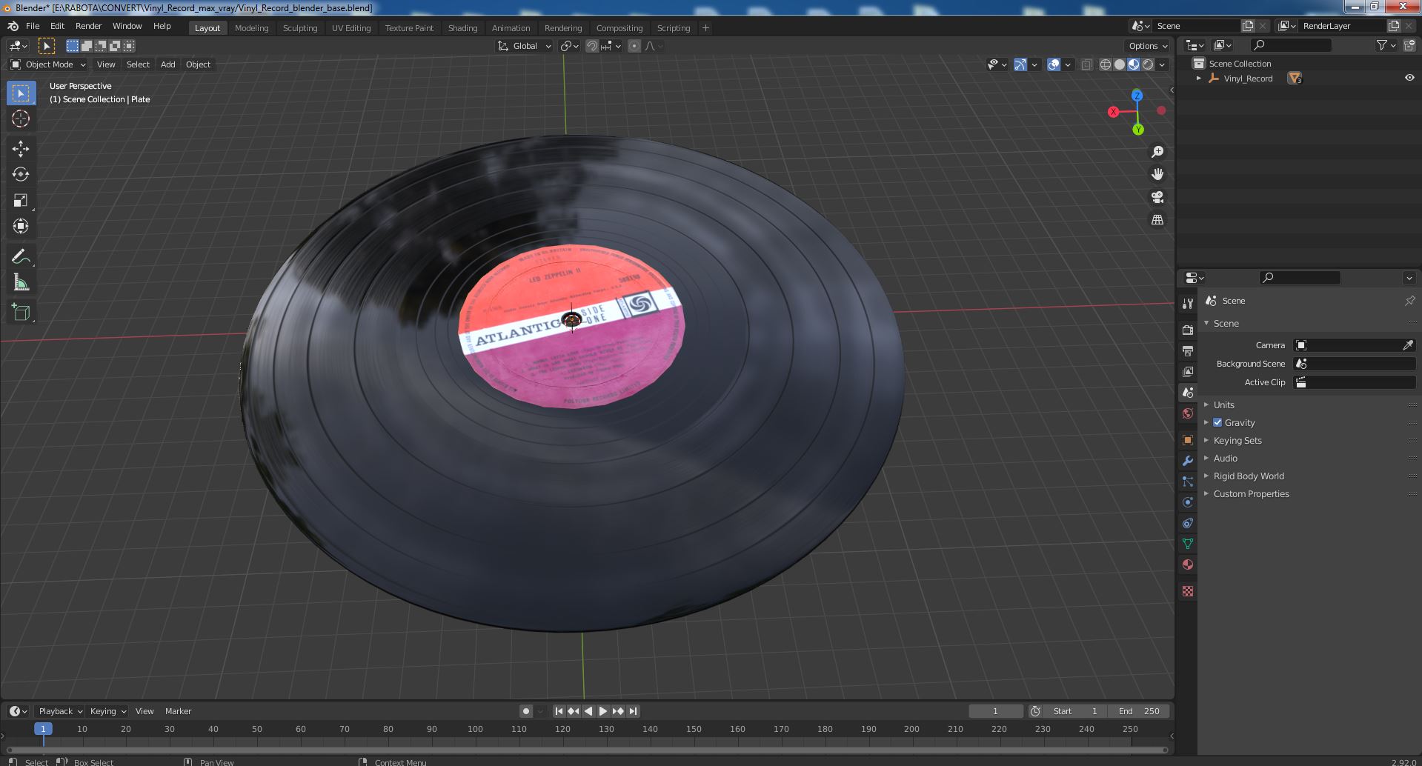Click the timeline current frame marker

point(43,729)
